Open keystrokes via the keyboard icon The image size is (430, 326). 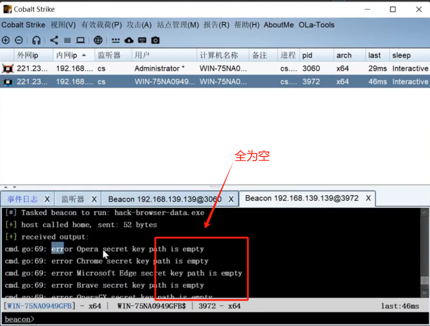click(142, 40)
